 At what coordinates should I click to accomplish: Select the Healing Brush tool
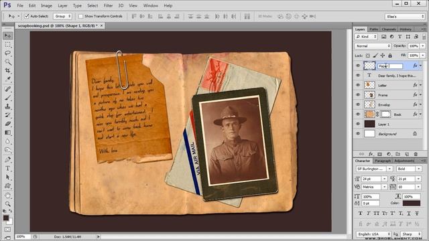coord(7,89)
